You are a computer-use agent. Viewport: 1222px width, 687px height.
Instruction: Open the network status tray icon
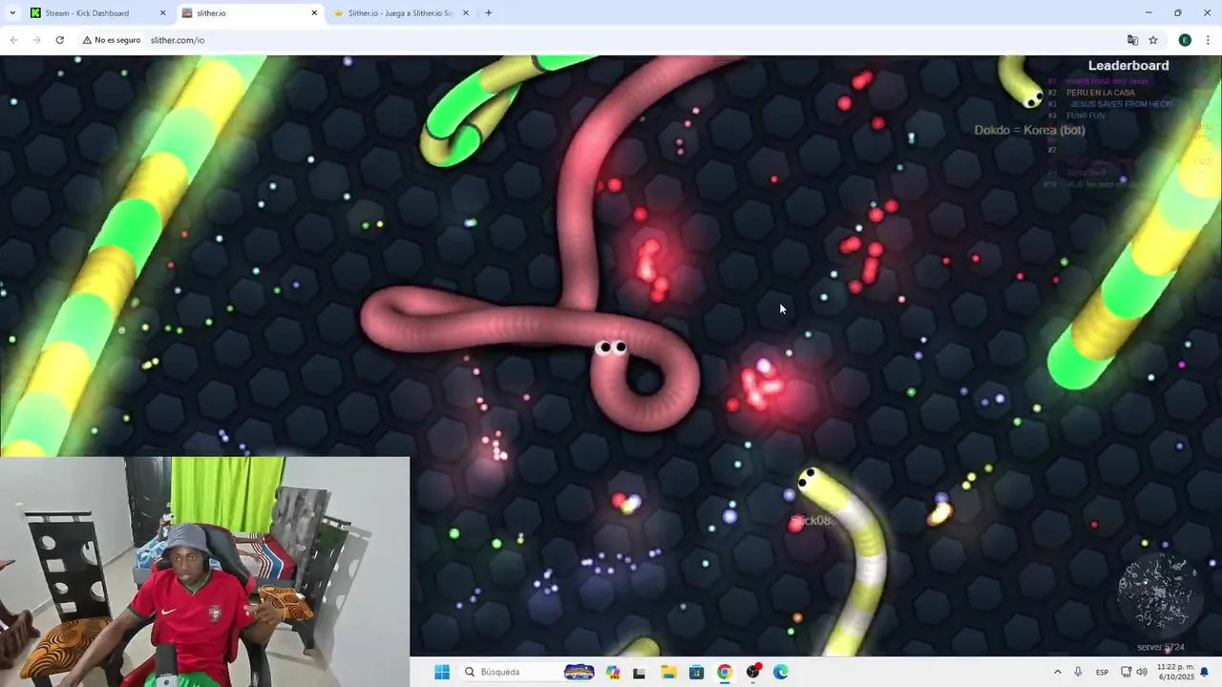pos(1125,672)
